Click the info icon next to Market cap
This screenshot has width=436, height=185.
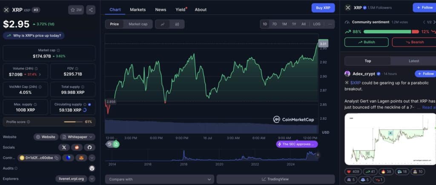point(58,50)
